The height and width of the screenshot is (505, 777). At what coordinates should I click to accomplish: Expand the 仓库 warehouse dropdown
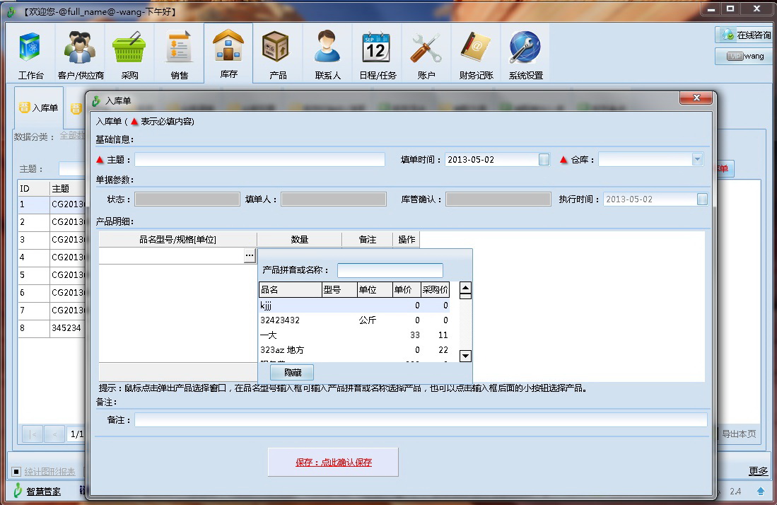click(697, 160)
